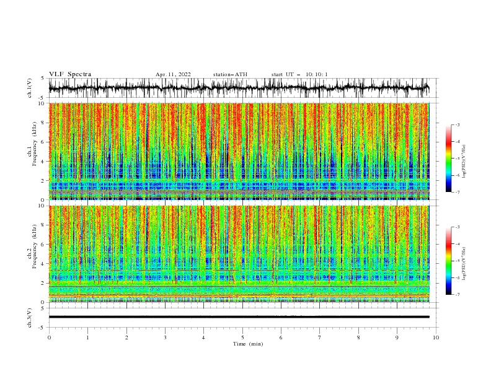
Task: Click the "ch.3(V)" axis label
Action: coord(30,318)
